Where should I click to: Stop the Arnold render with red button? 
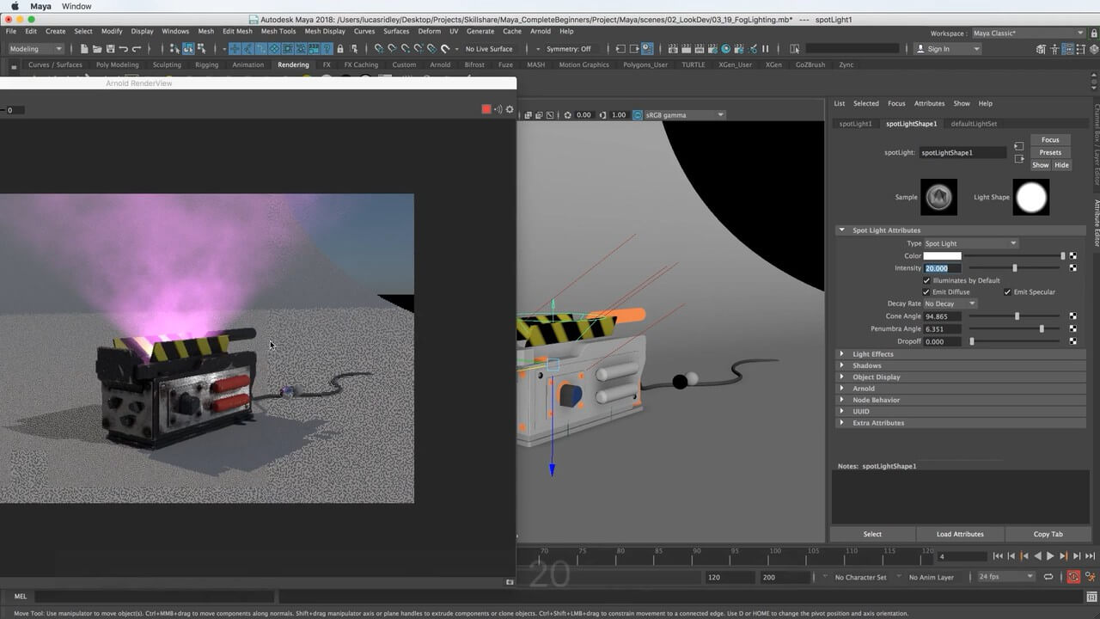tap(486, 109)
